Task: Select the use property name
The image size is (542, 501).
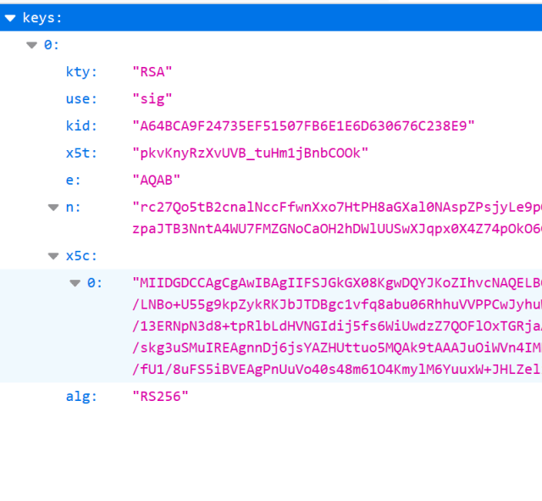Action: 81,99
